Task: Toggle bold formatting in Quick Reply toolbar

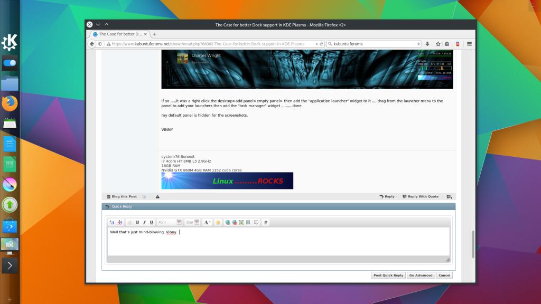Action: click(137, 222)
